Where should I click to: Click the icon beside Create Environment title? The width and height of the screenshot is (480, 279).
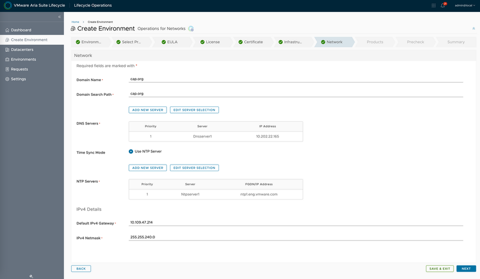click(73, 28)
